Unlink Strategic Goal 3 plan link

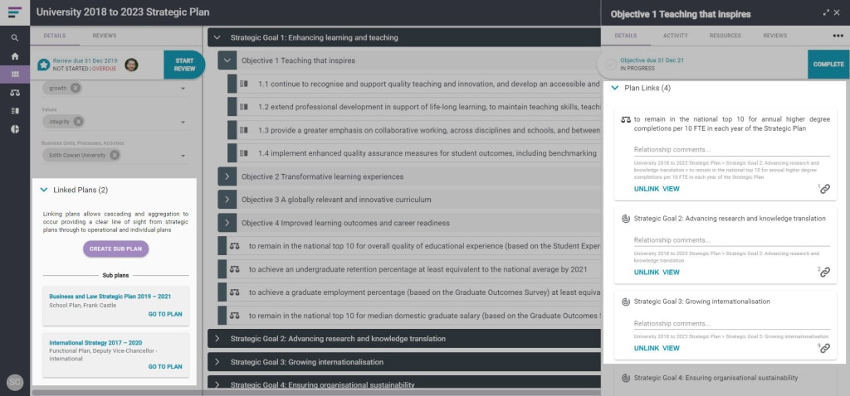[646, 349]
